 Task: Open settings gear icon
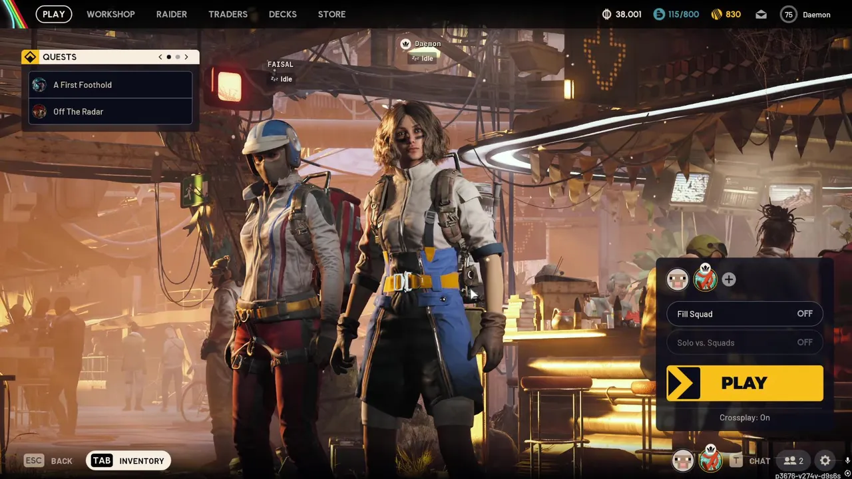[x=825, y=460]
